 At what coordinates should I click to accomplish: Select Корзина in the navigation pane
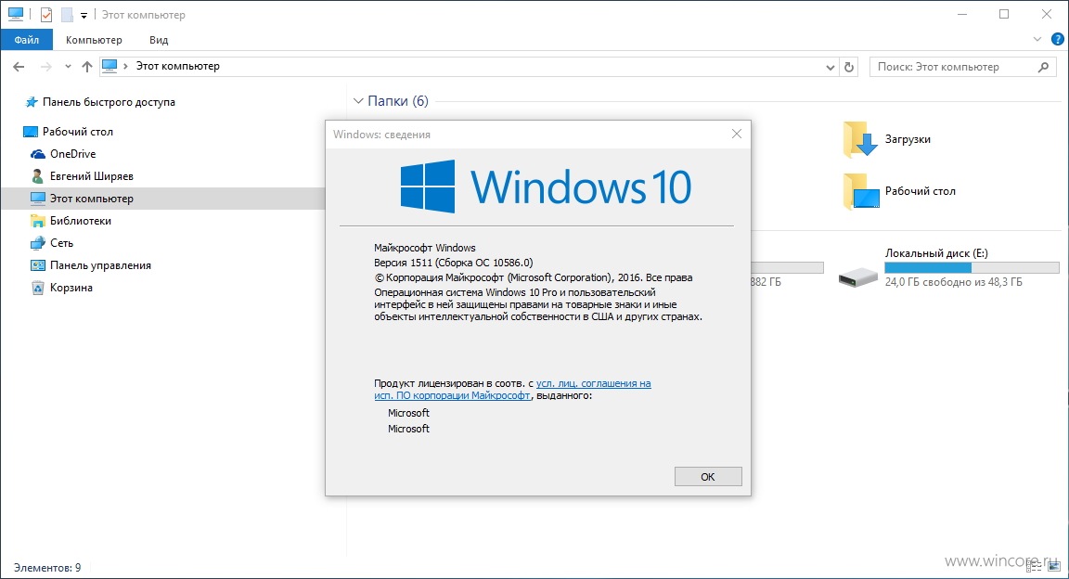(71, 288)
